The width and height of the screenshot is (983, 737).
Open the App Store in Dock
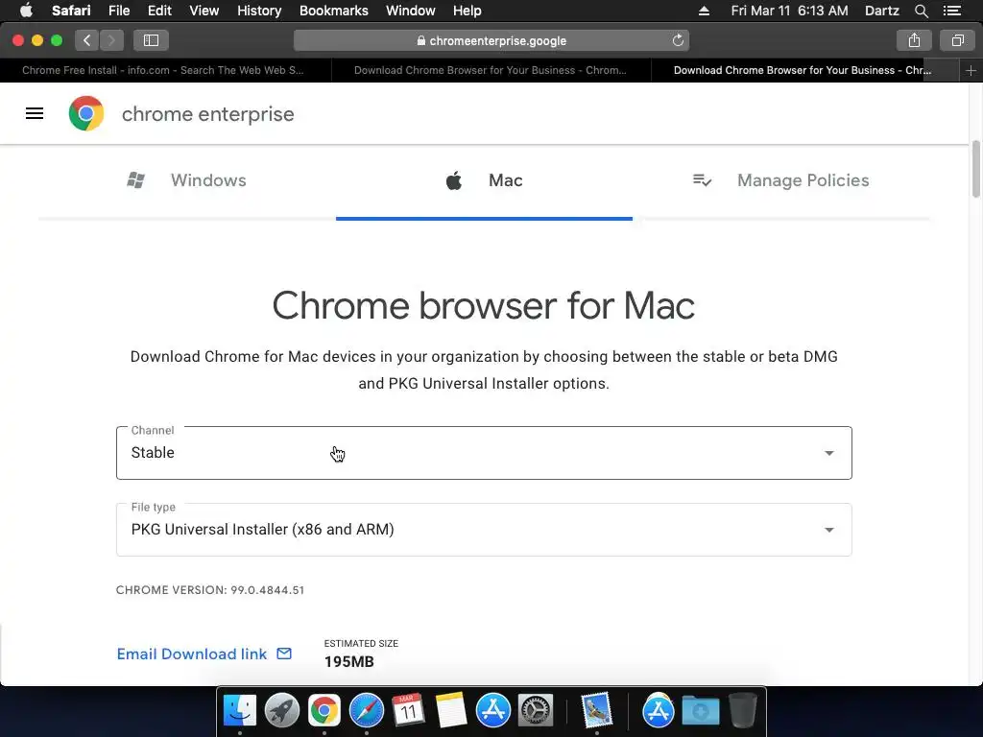point(492,711)
